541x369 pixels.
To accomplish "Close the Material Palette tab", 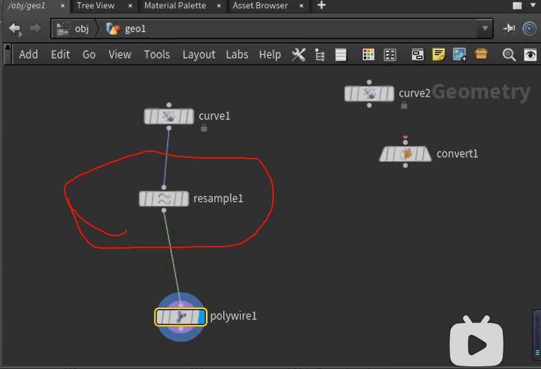I will click(x=219, y=6).
